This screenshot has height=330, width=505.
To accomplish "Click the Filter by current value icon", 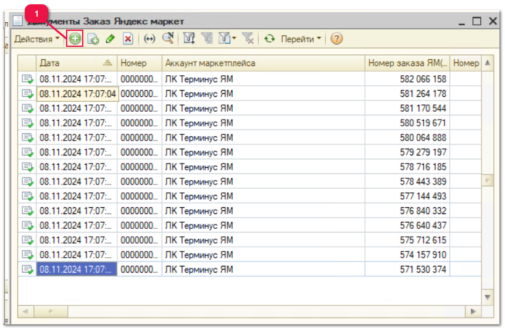I will point(207,39).
